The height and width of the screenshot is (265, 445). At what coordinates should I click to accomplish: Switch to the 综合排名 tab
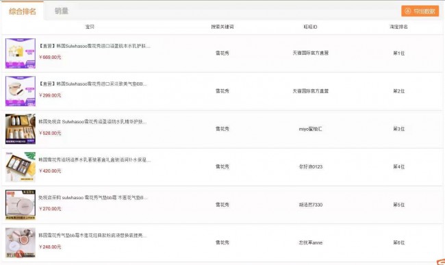tap(23, 12)
